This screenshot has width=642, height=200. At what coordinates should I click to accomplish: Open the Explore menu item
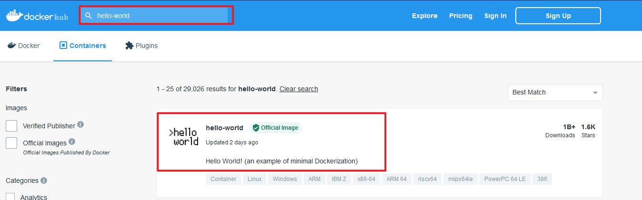click(425, 16)
